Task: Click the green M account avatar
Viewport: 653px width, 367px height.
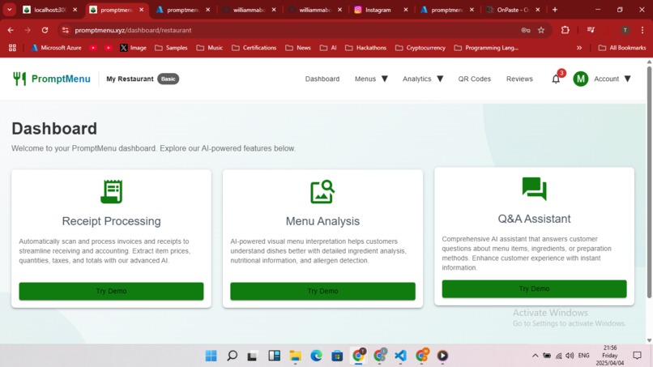Action: point(581,79)
